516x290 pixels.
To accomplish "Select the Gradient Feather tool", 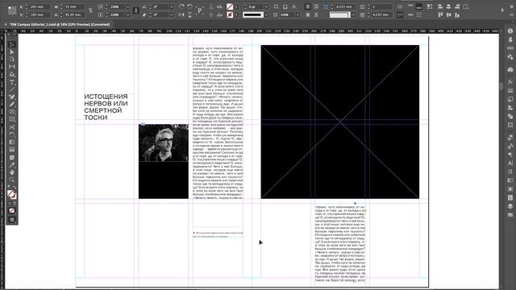I will [x=12, y=150].
